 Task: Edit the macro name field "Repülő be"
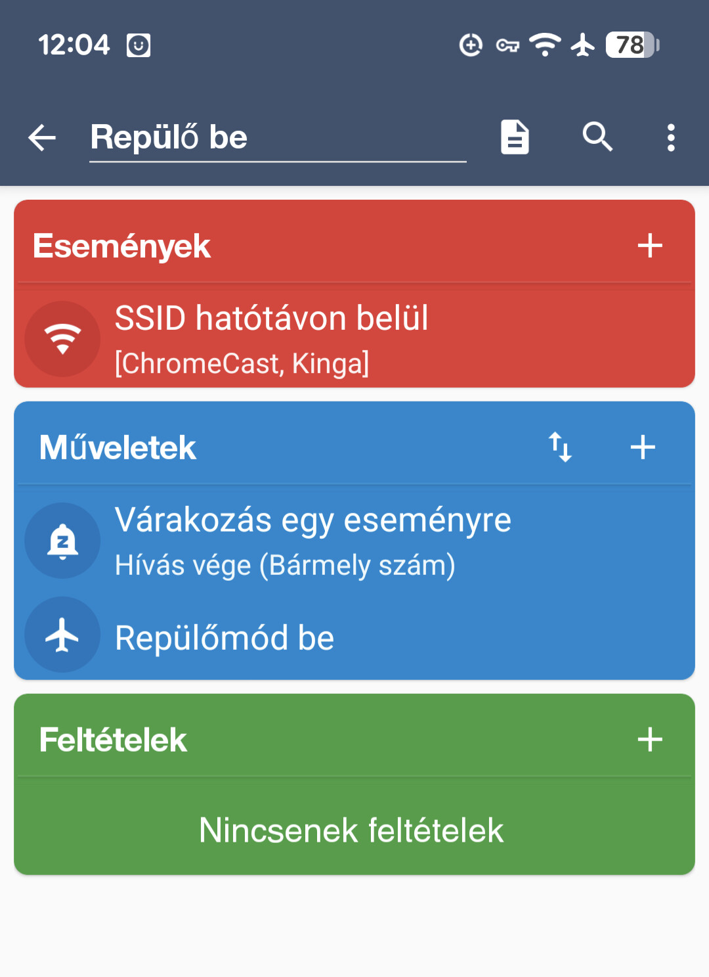(x=277, y=137)
